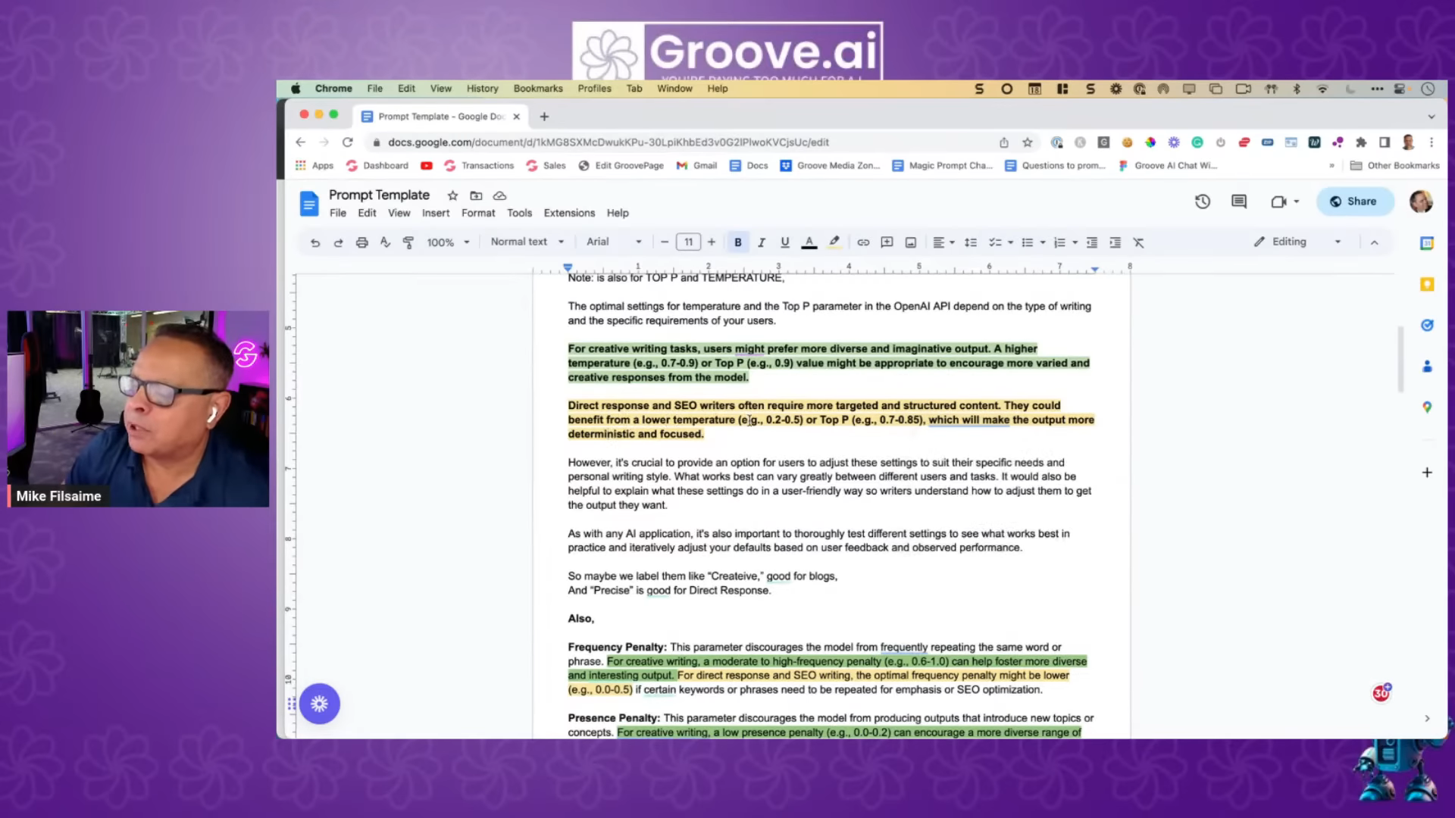Open the text alignment dropdown
Image resolution: width=1455 pixels, height=818 pixels.
pyautogui.click(x=943, y=242)
